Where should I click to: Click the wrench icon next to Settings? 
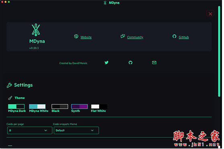[9, 85]
